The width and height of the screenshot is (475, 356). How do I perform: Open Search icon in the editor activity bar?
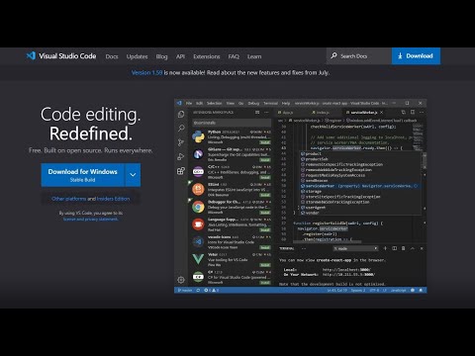click(x=181, y=128)
